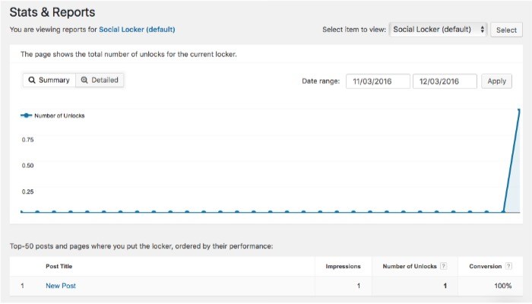This screenshot has height=304, width=532.
Task: Open the New Post link
Action: pyautogui.click(x=61, y=286)
